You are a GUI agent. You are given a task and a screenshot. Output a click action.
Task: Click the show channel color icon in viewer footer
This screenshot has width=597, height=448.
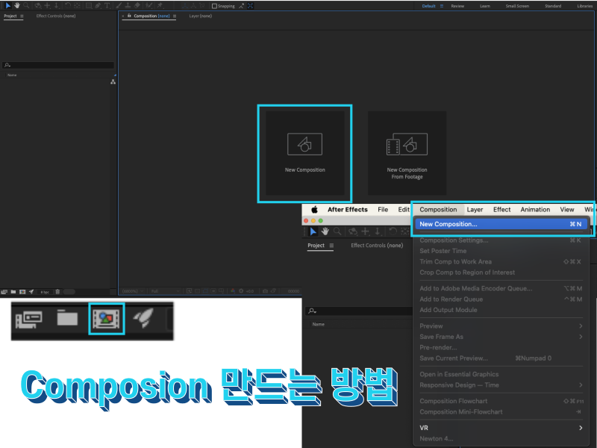coord(233,291)
